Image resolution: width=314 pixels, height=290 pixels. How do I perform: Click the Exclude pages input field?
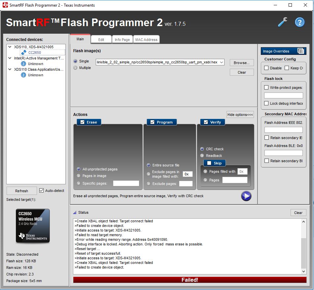tap(186, 184)
